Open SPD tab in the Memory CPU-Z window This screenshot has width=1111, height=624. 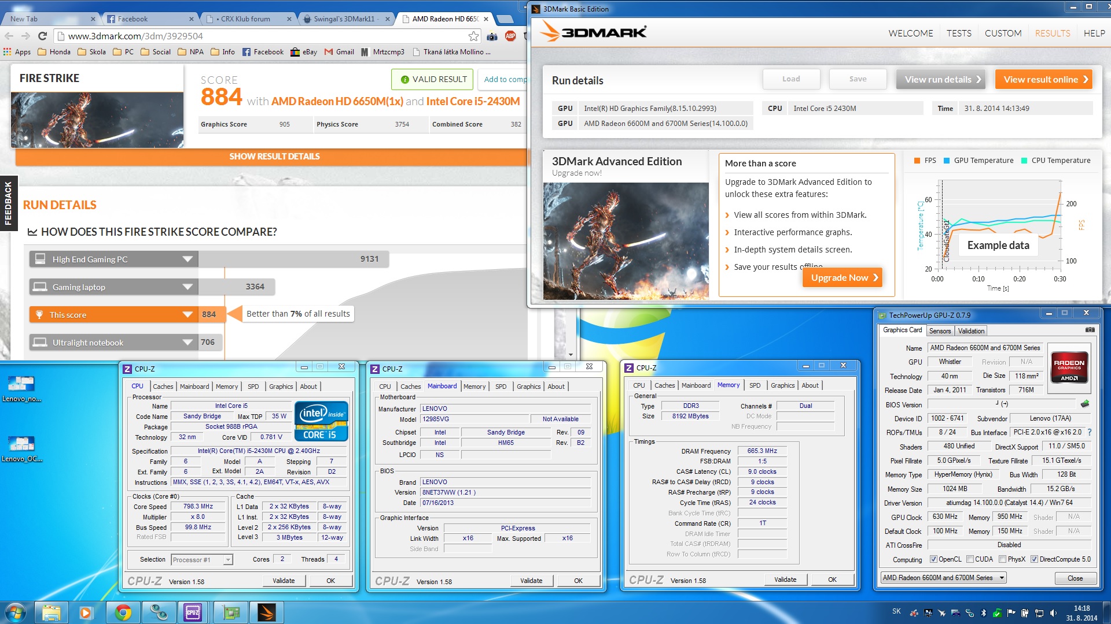(755, 385)
